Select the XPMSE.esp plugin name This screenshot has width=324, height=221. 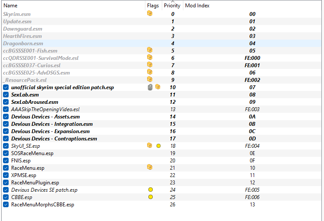point(24,175)
